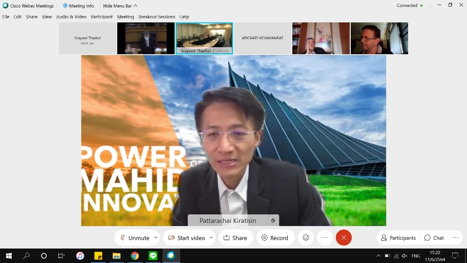The width and height of the screenshot is (467, 263).
Task: Toggle the Record meeting button
Action: [x=275, y=238]
